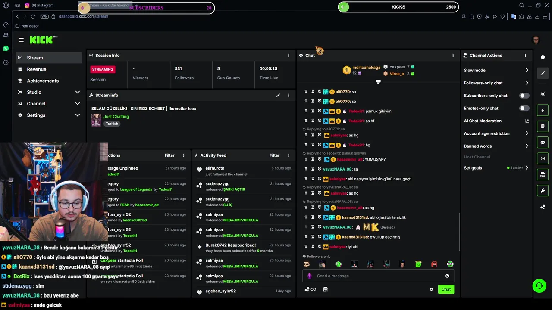Toggle the chat bubble widget icon in the right bar
Image resolution: width=552 pixels, height=310 pixels.
[x=543, y=143]
